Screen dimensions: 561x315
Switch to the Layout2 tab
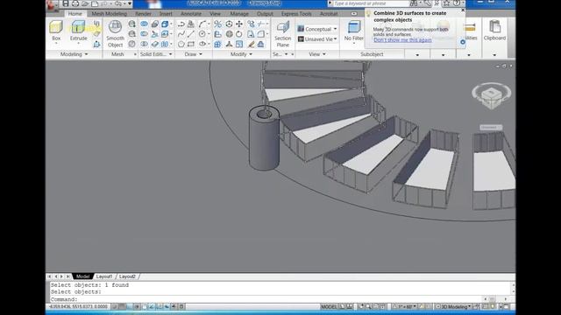pos(127,276)
